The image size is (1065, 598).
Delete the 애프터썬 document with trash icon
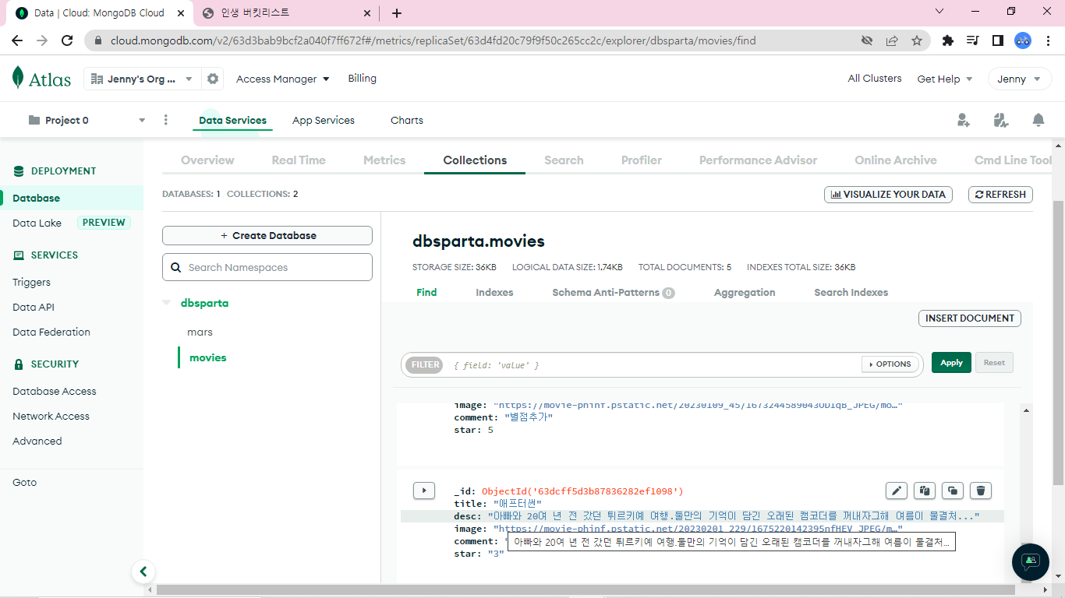(981, 491)
